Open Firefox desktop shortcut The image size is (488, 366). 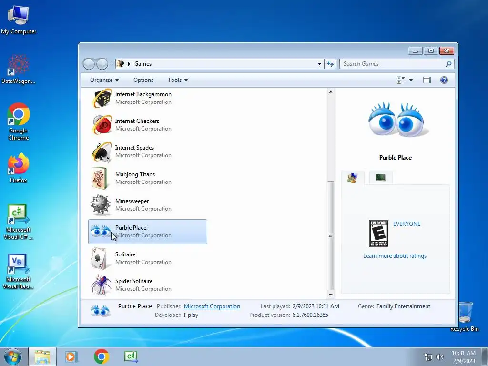coord(19,168)
